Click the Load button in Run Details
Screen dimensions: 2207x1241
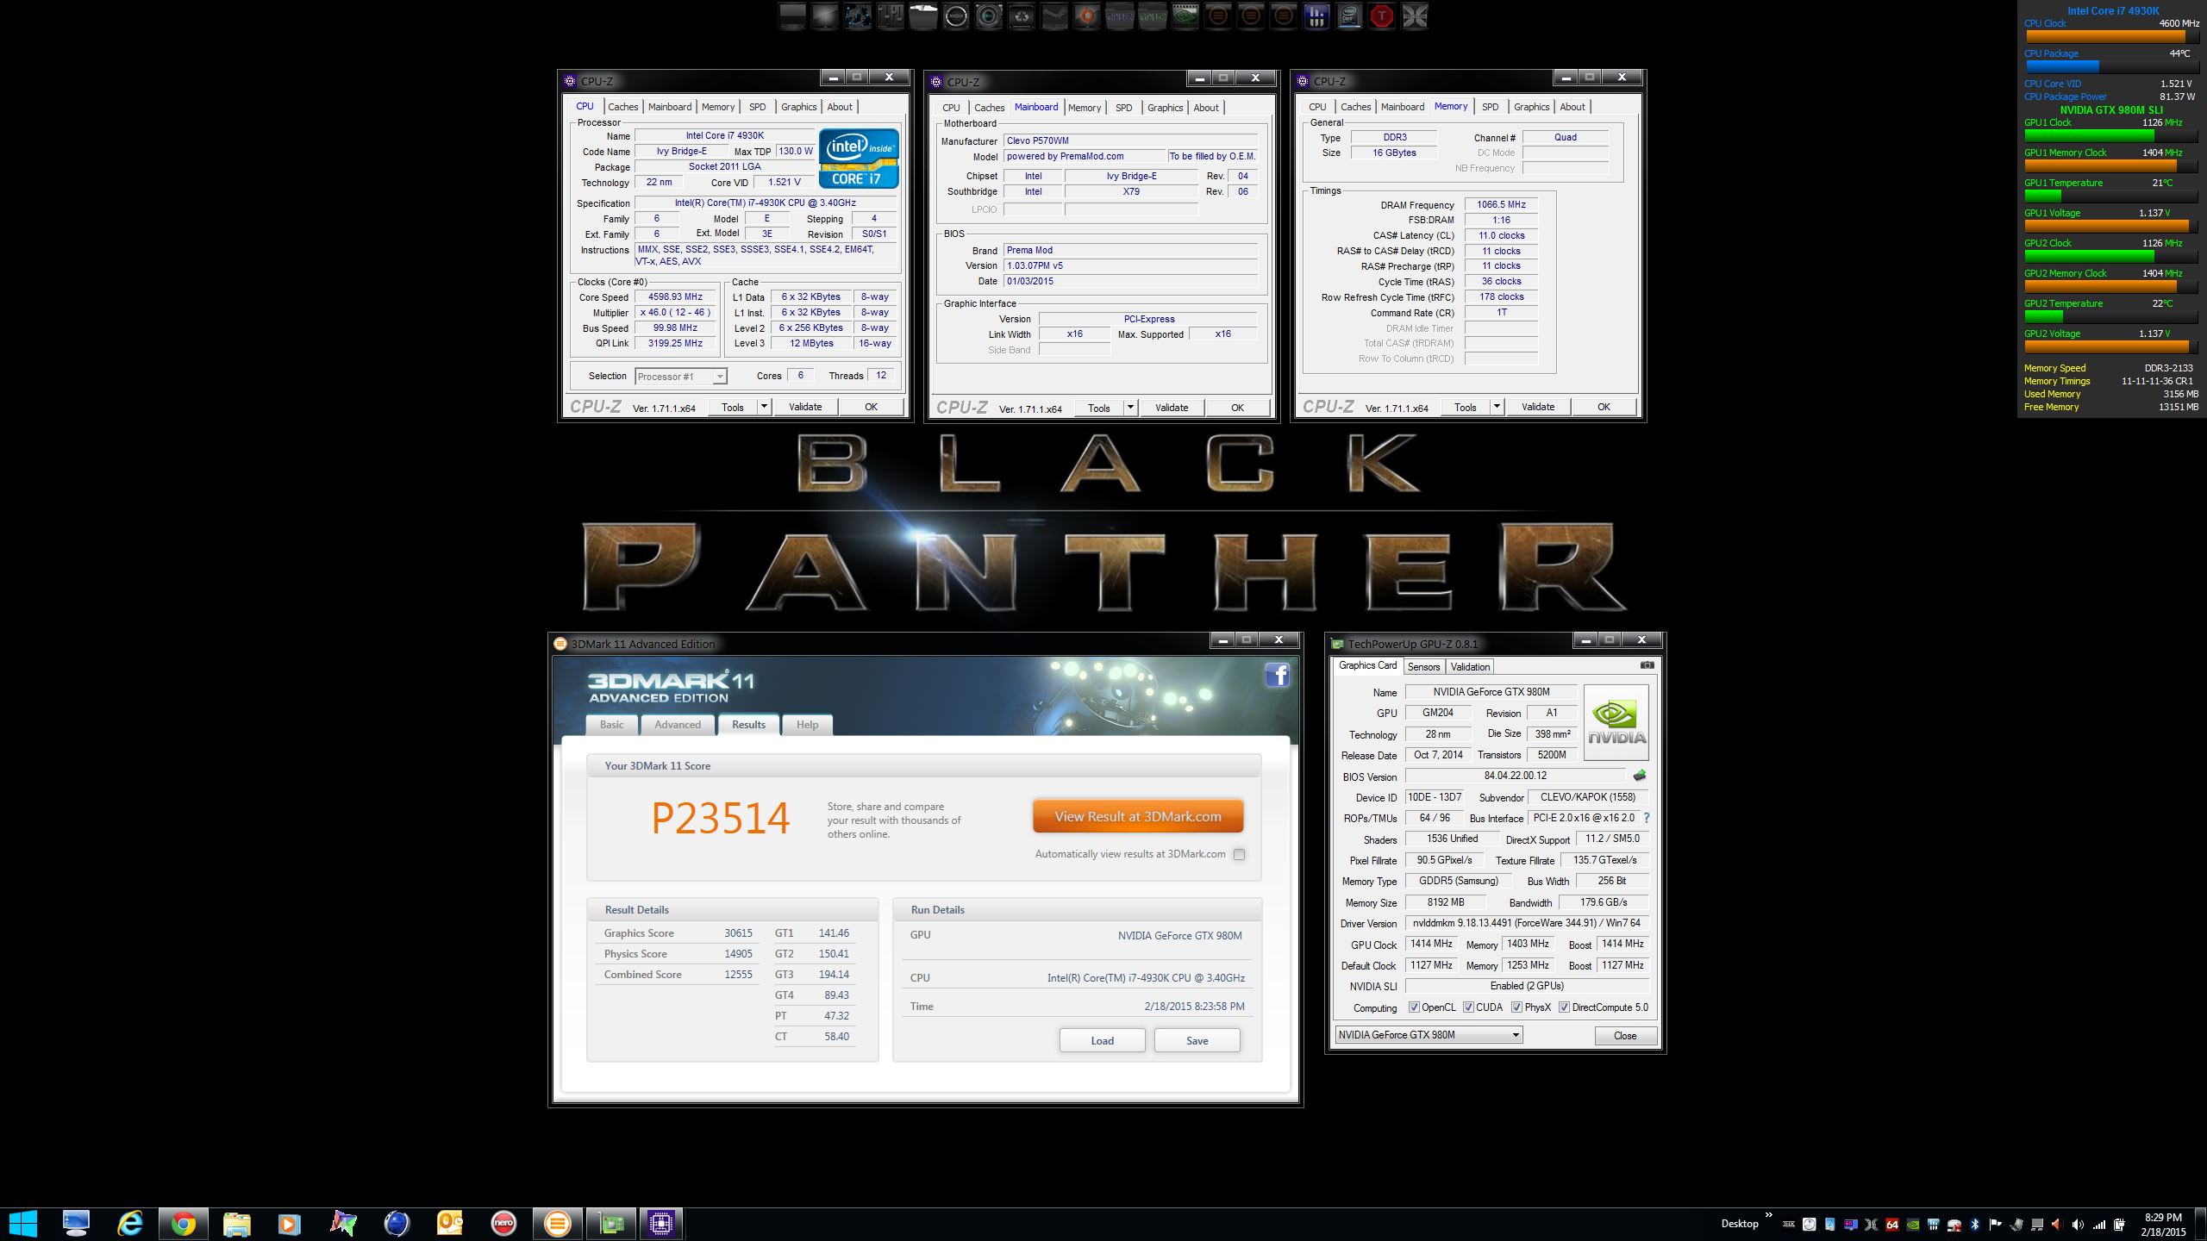[1102, 1041]
